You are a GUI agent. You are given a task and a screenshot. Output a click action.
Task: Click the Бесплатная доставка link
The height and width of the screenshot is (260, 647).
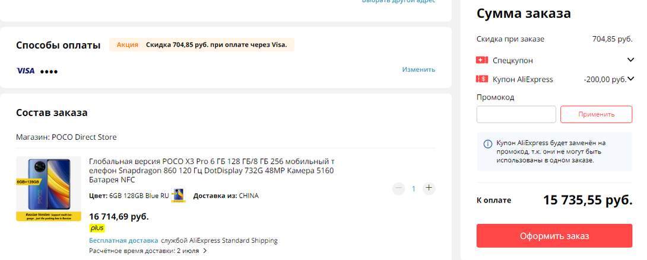123,240
